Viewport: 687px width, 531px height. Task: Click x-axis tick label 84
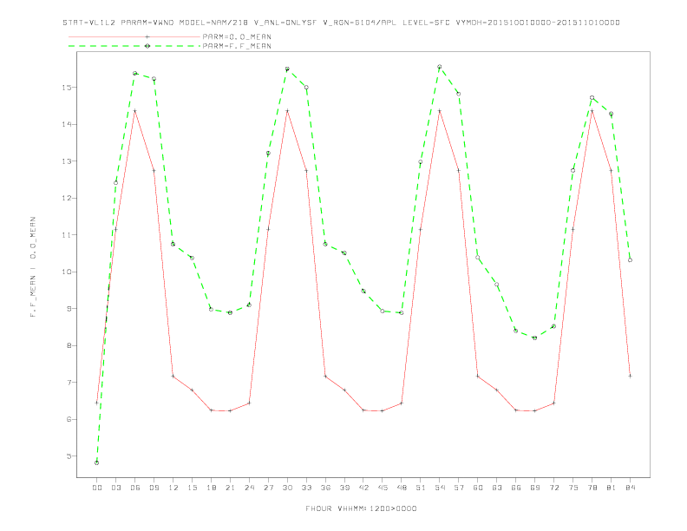630,488
